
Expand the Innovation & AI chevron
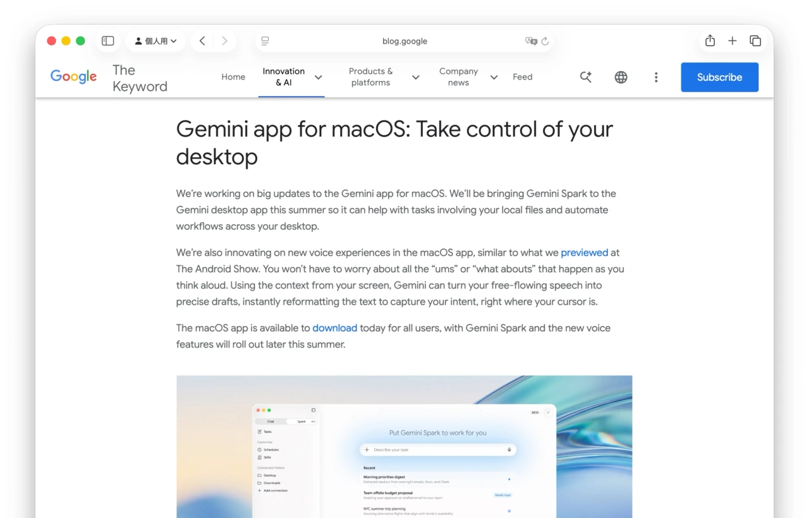point(319,77)
